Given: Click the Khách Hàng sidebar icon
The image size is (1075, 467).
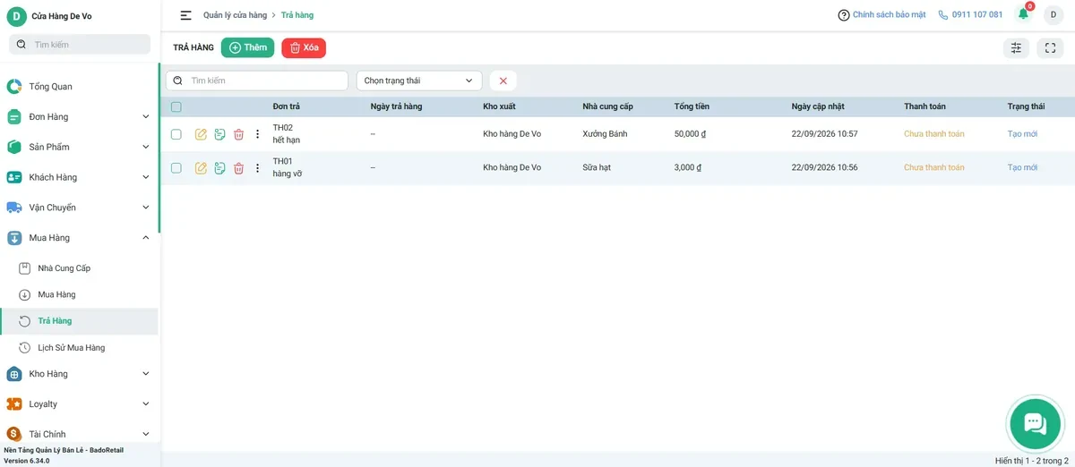Looking at the screenshot, I should pos(14,177).
